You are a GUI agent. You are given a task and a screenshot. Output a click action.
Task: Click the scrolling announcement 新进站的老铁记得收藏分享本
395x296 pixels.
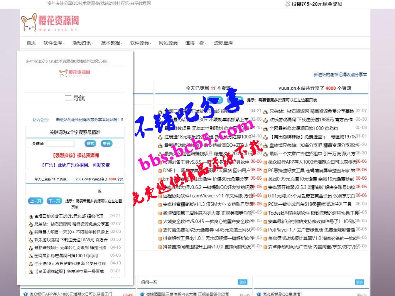340,74
